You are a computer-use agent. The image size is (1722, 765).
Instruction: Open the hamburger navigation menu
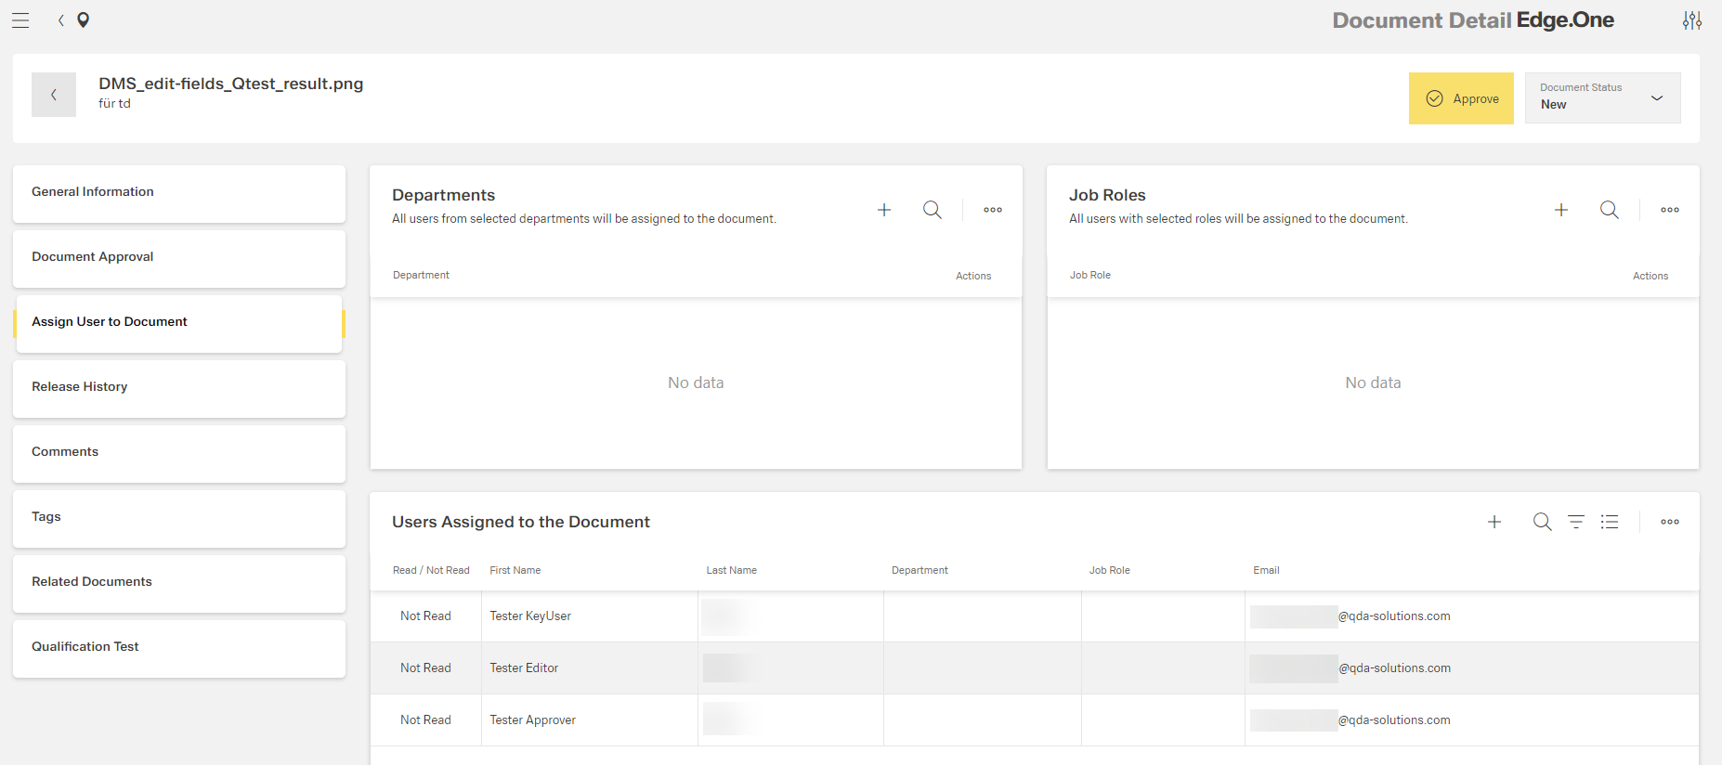pyautogui.click(x=20, y=20)
